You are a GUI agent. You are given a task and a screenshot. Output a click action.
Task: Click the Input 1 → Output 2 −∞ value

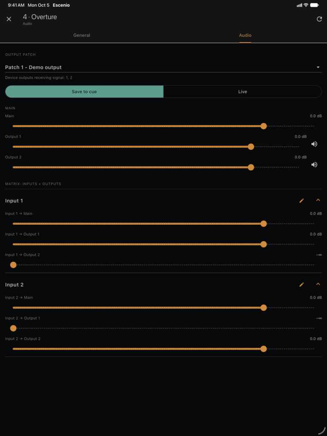click(319, 255)
